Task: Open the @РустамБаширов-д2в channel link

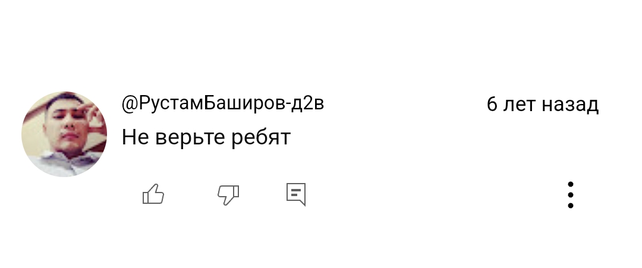Action: [x=223, y=104]
